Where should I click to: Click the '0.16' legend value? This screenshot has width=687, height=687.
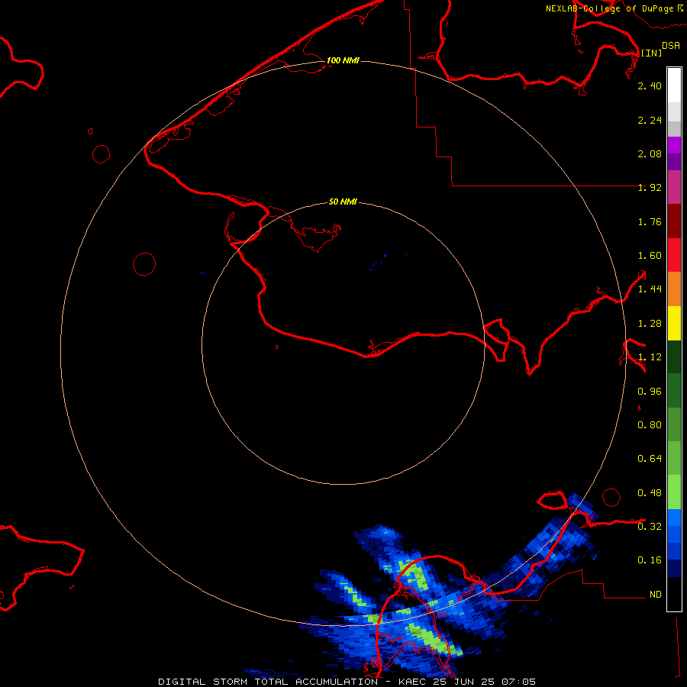click(x=650, y=560)
